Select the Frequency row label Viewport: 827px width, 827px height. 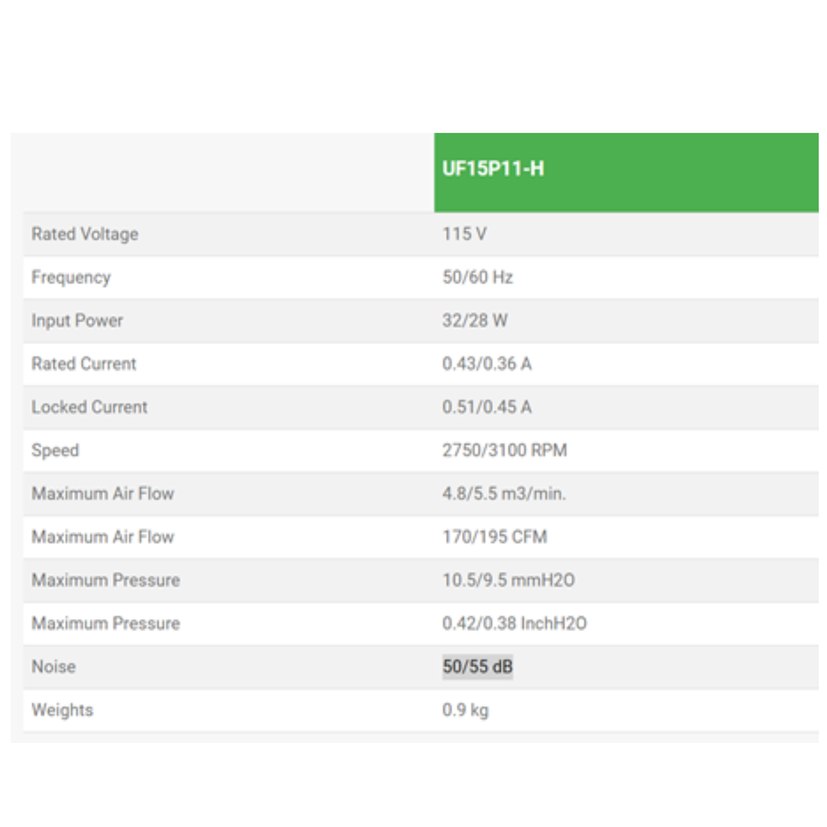click(x=71, y=277)
